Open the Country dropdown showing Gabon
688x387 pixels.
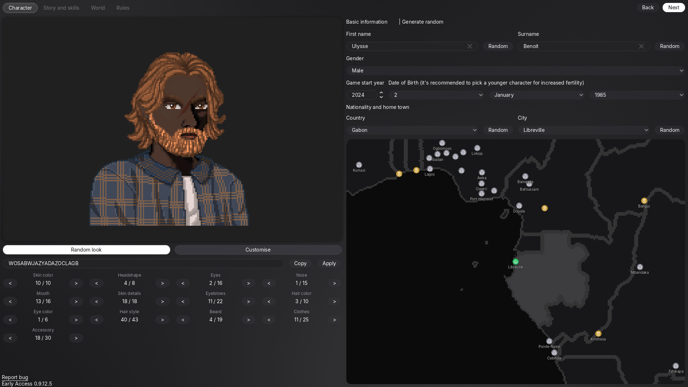pyautogui.click(x=412, y=130)
